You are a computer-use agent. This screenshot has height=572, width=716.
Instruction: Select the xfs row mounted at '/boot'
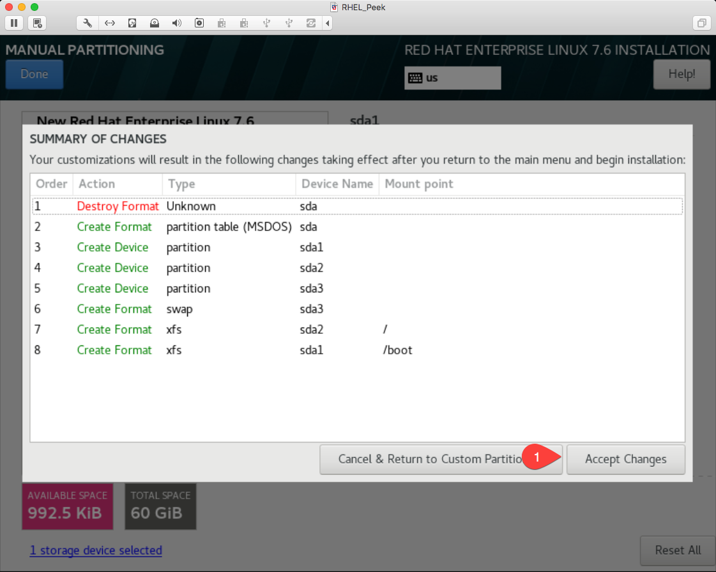coord(358,350)
